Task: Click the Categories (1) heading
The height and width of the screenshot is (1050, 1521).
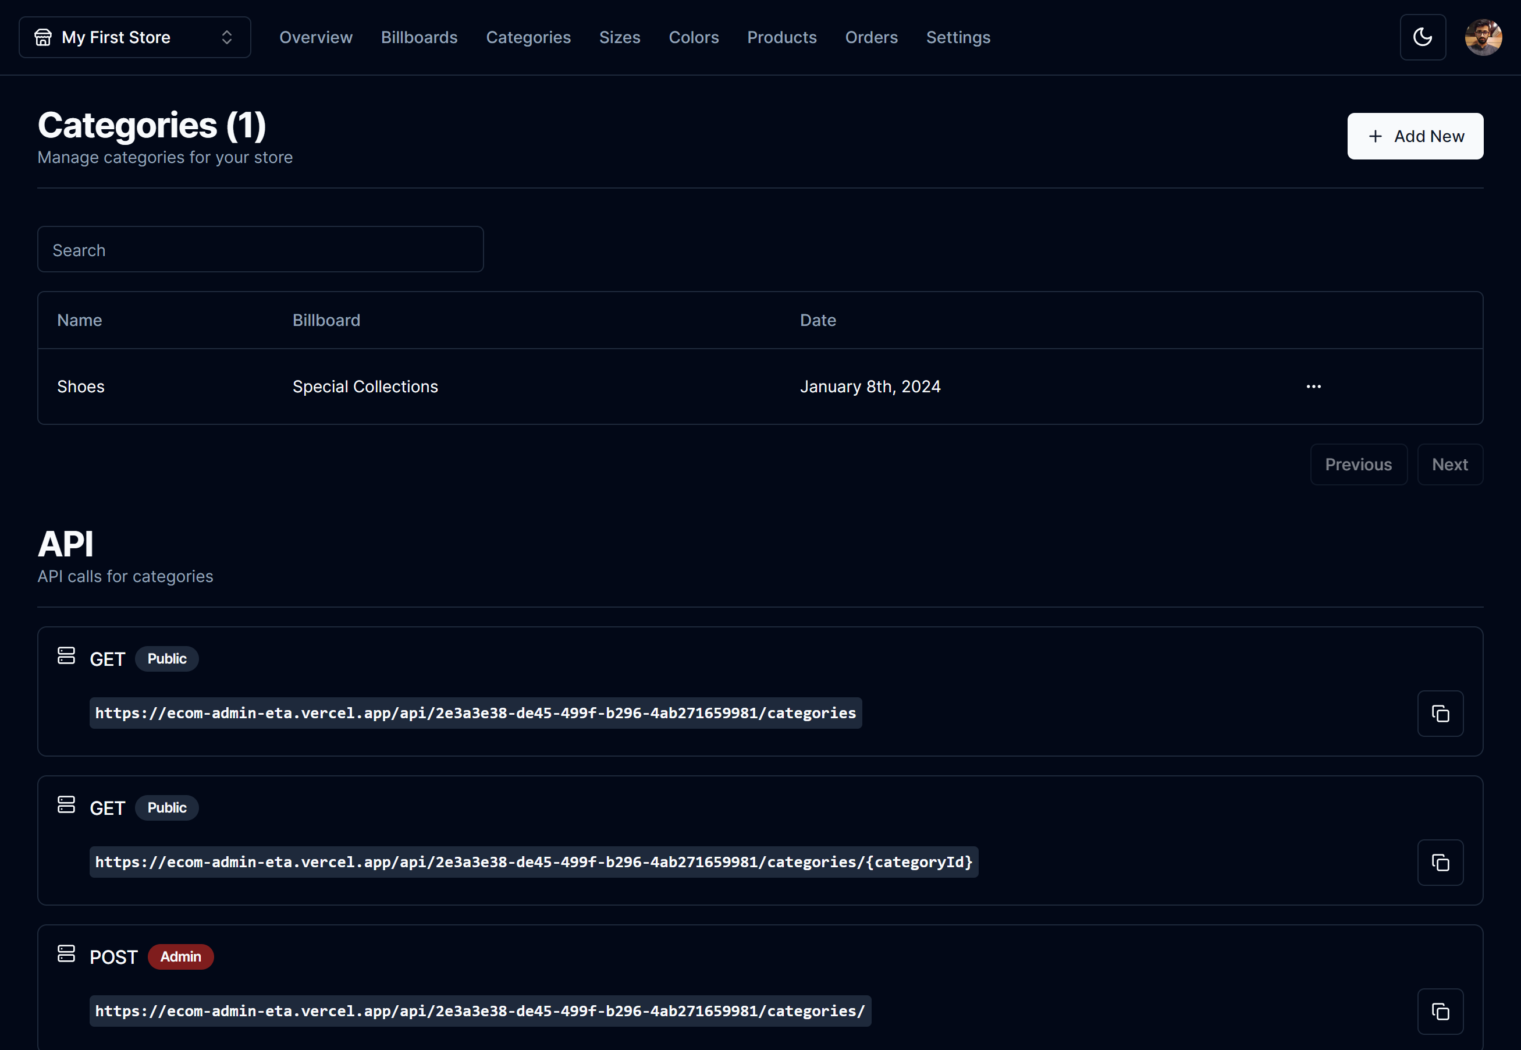Action: 152,125
